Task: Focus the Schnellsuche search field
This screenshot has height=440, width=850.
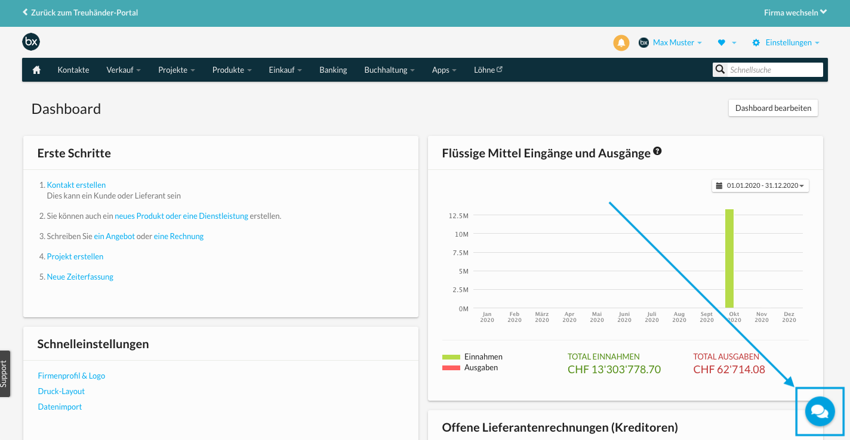Action: (x=775, y=70)
